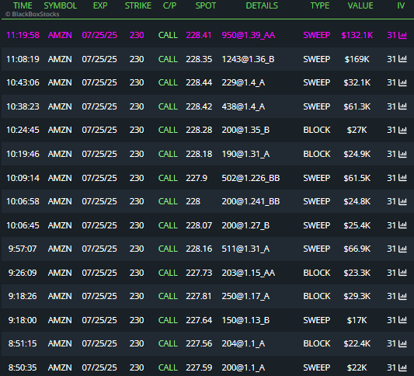This screenshot has width=414, height=376.
Task: Click SWEEP type in 8:50:35 row
Action: [x=317, y=367]
